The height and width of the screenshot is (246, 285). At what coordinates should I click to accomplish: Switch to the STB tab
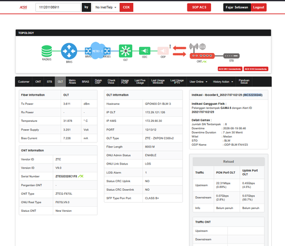click(x=50, y=81)
